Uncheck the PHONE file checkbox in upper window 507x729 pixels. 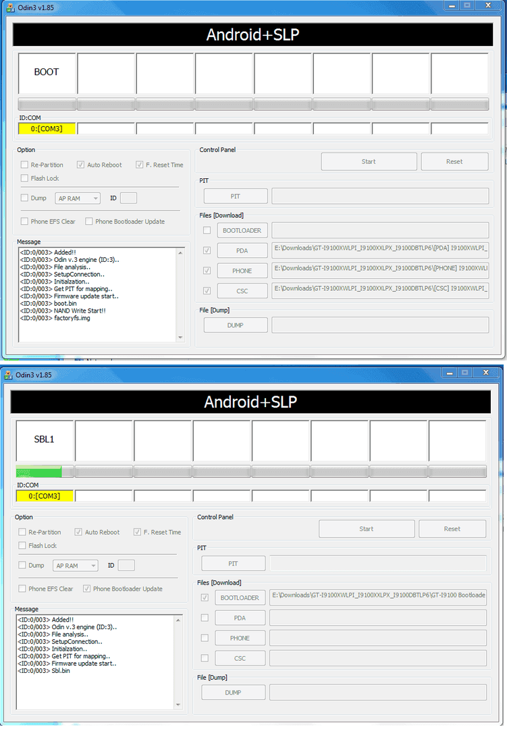[x=207, y=271]
